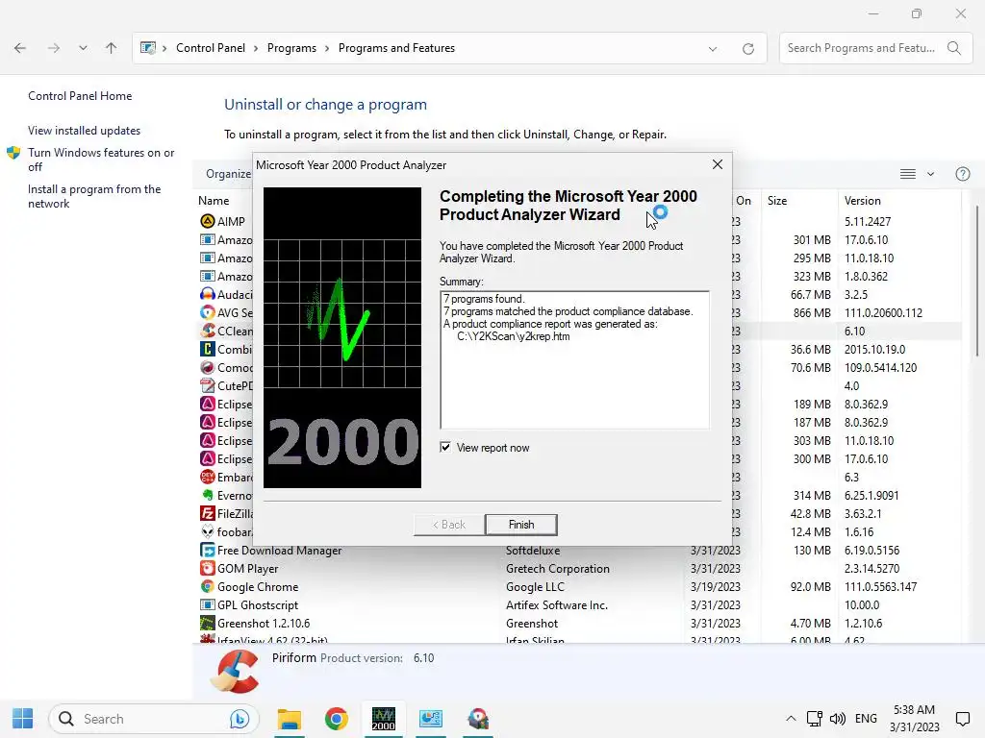Click the change view list icon
The height and width of the screenshot is (738, 985).
908,174
